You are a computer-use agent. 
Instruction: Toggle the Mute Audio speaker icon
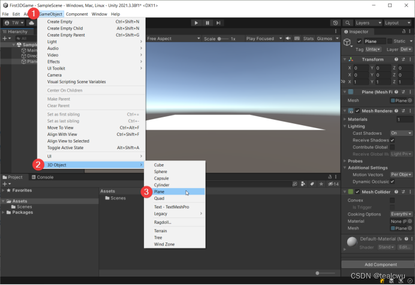point(288,38)
